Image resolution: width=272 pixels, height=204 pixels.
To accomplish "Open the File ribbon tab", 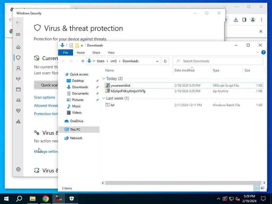I will click(x=66, y=53).
